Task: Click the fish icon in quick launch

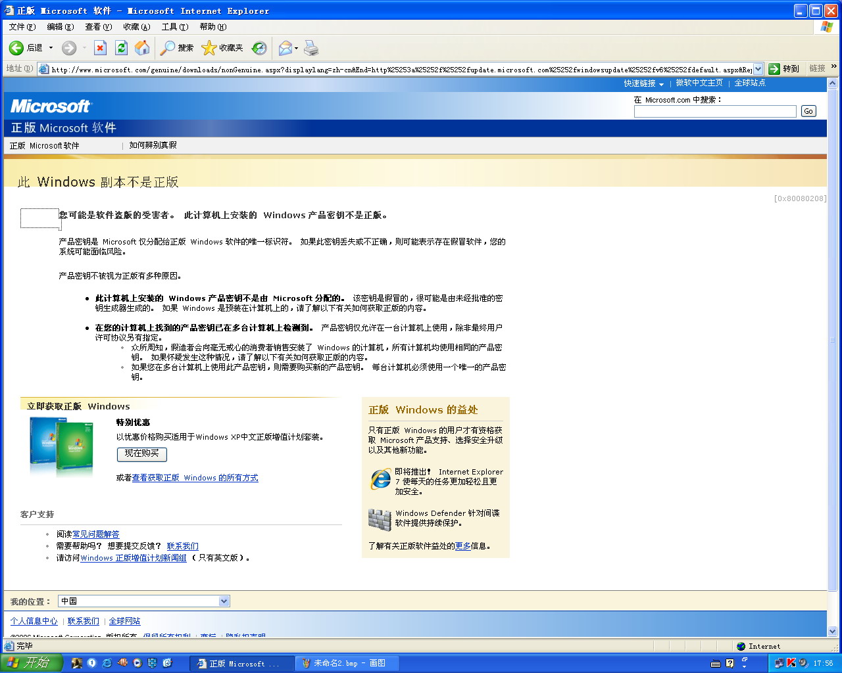Action: (122, 663)
